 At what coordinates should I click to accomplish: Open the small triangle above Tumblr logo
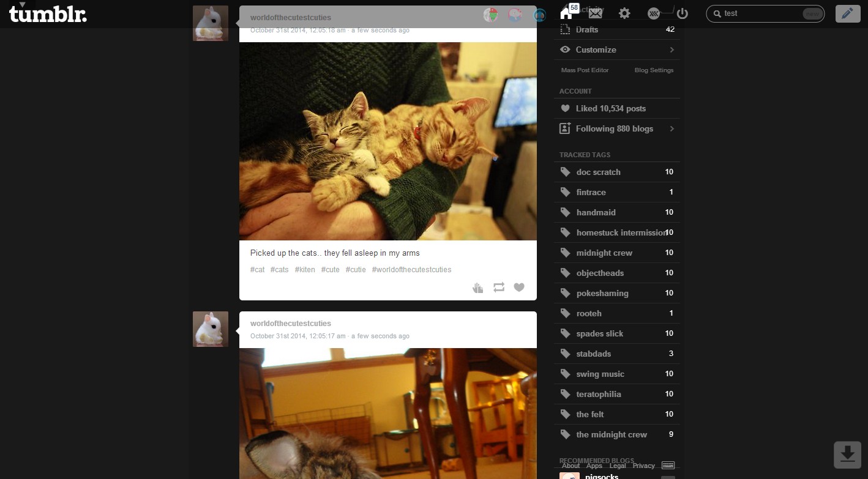pyautogui.click(x=23, y=4)
